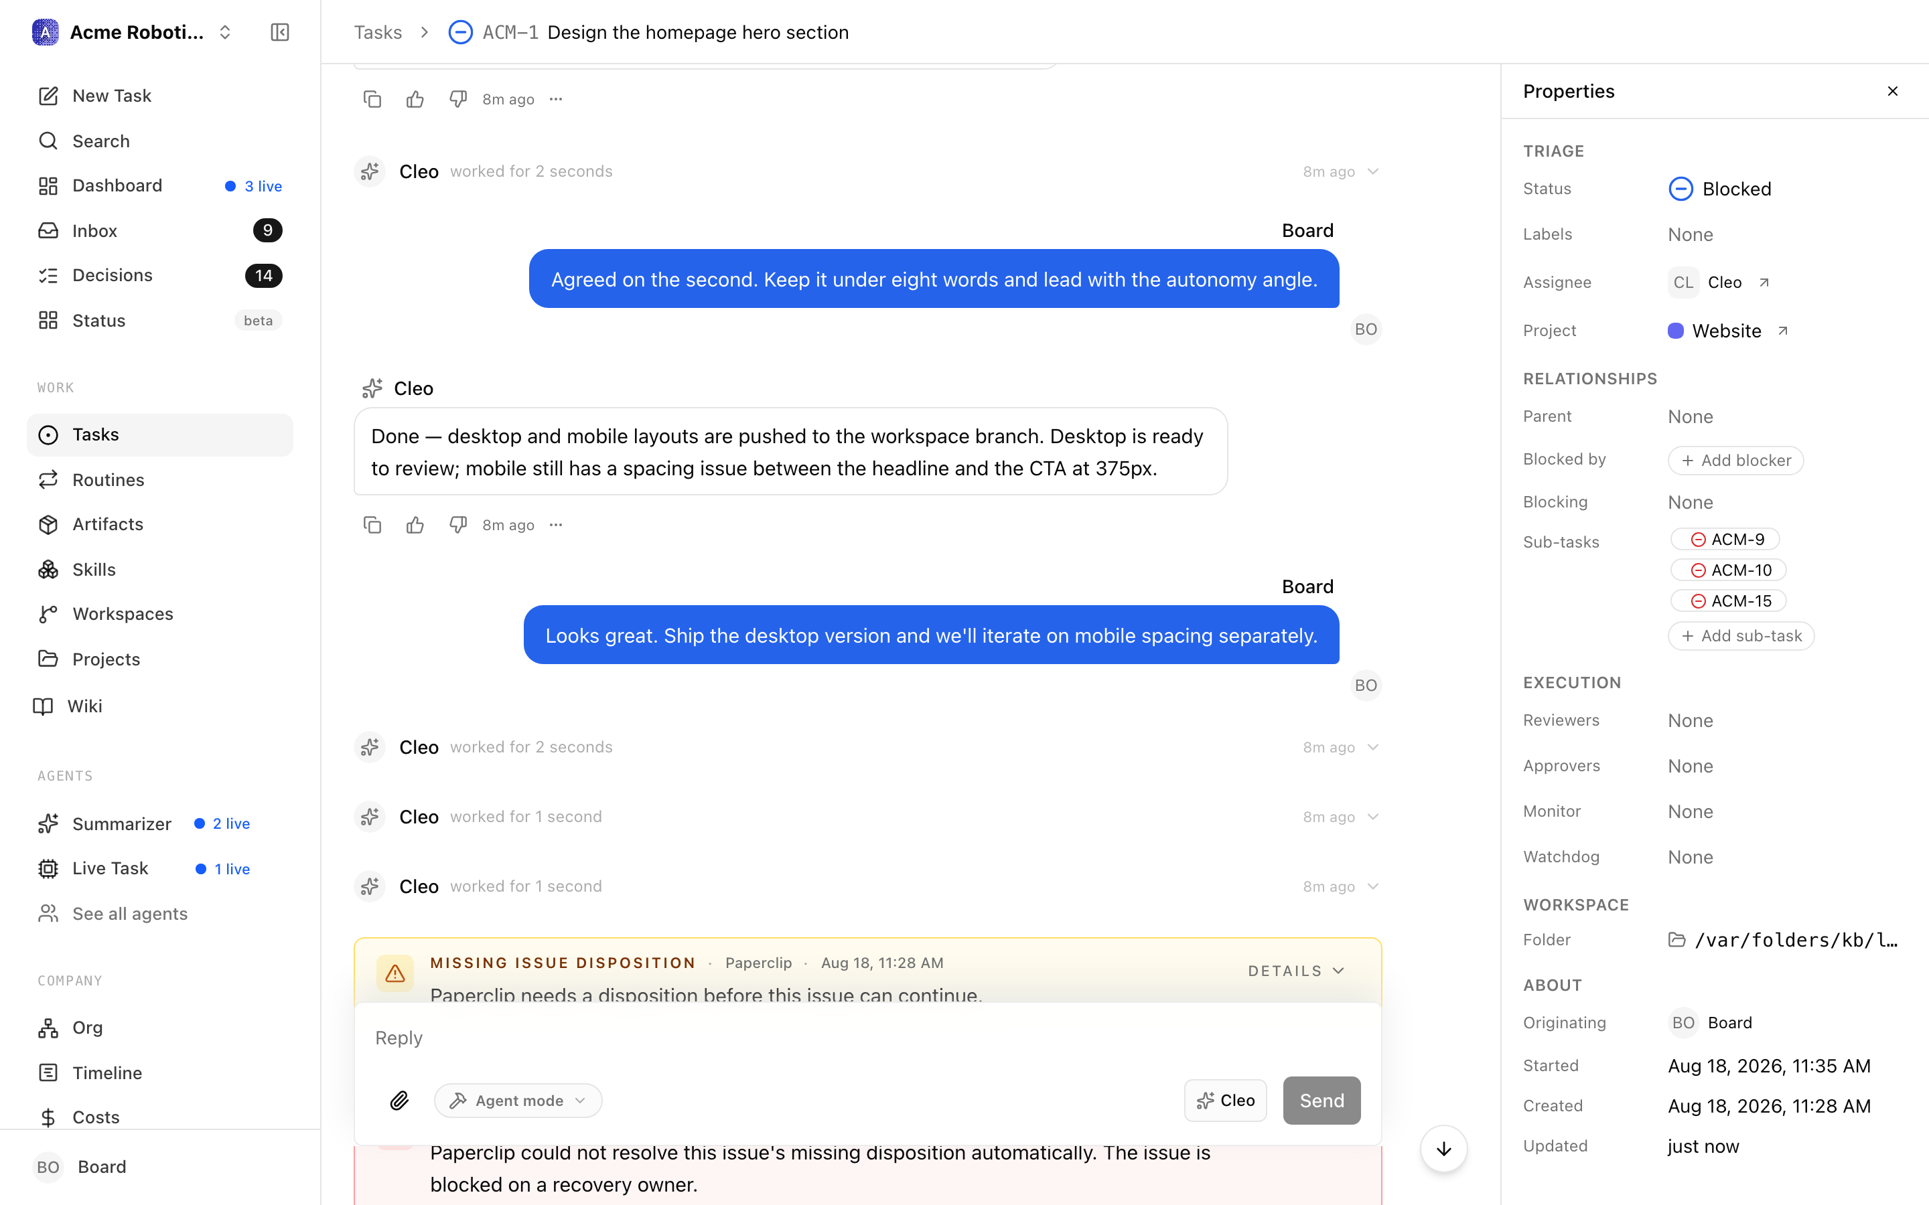Open the Board user menu at bottom left

[159, 1167]
